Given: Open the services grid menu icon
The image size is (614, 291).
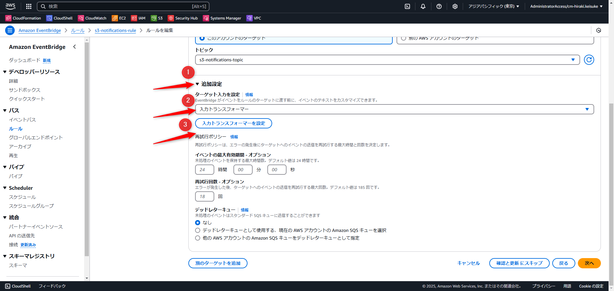Looking at the screenshot, I should click(x=29, y=6).
